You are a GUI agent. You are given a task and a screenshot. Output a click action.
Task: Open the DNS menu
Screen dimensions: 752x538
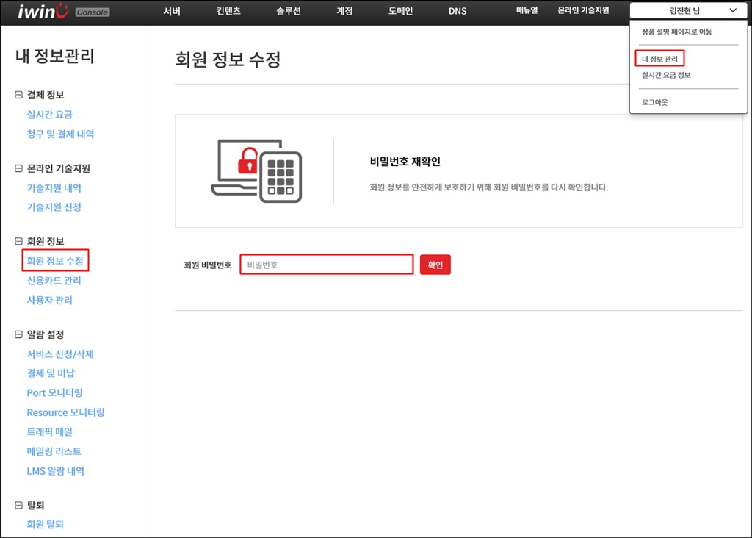[x=458, y=11]
